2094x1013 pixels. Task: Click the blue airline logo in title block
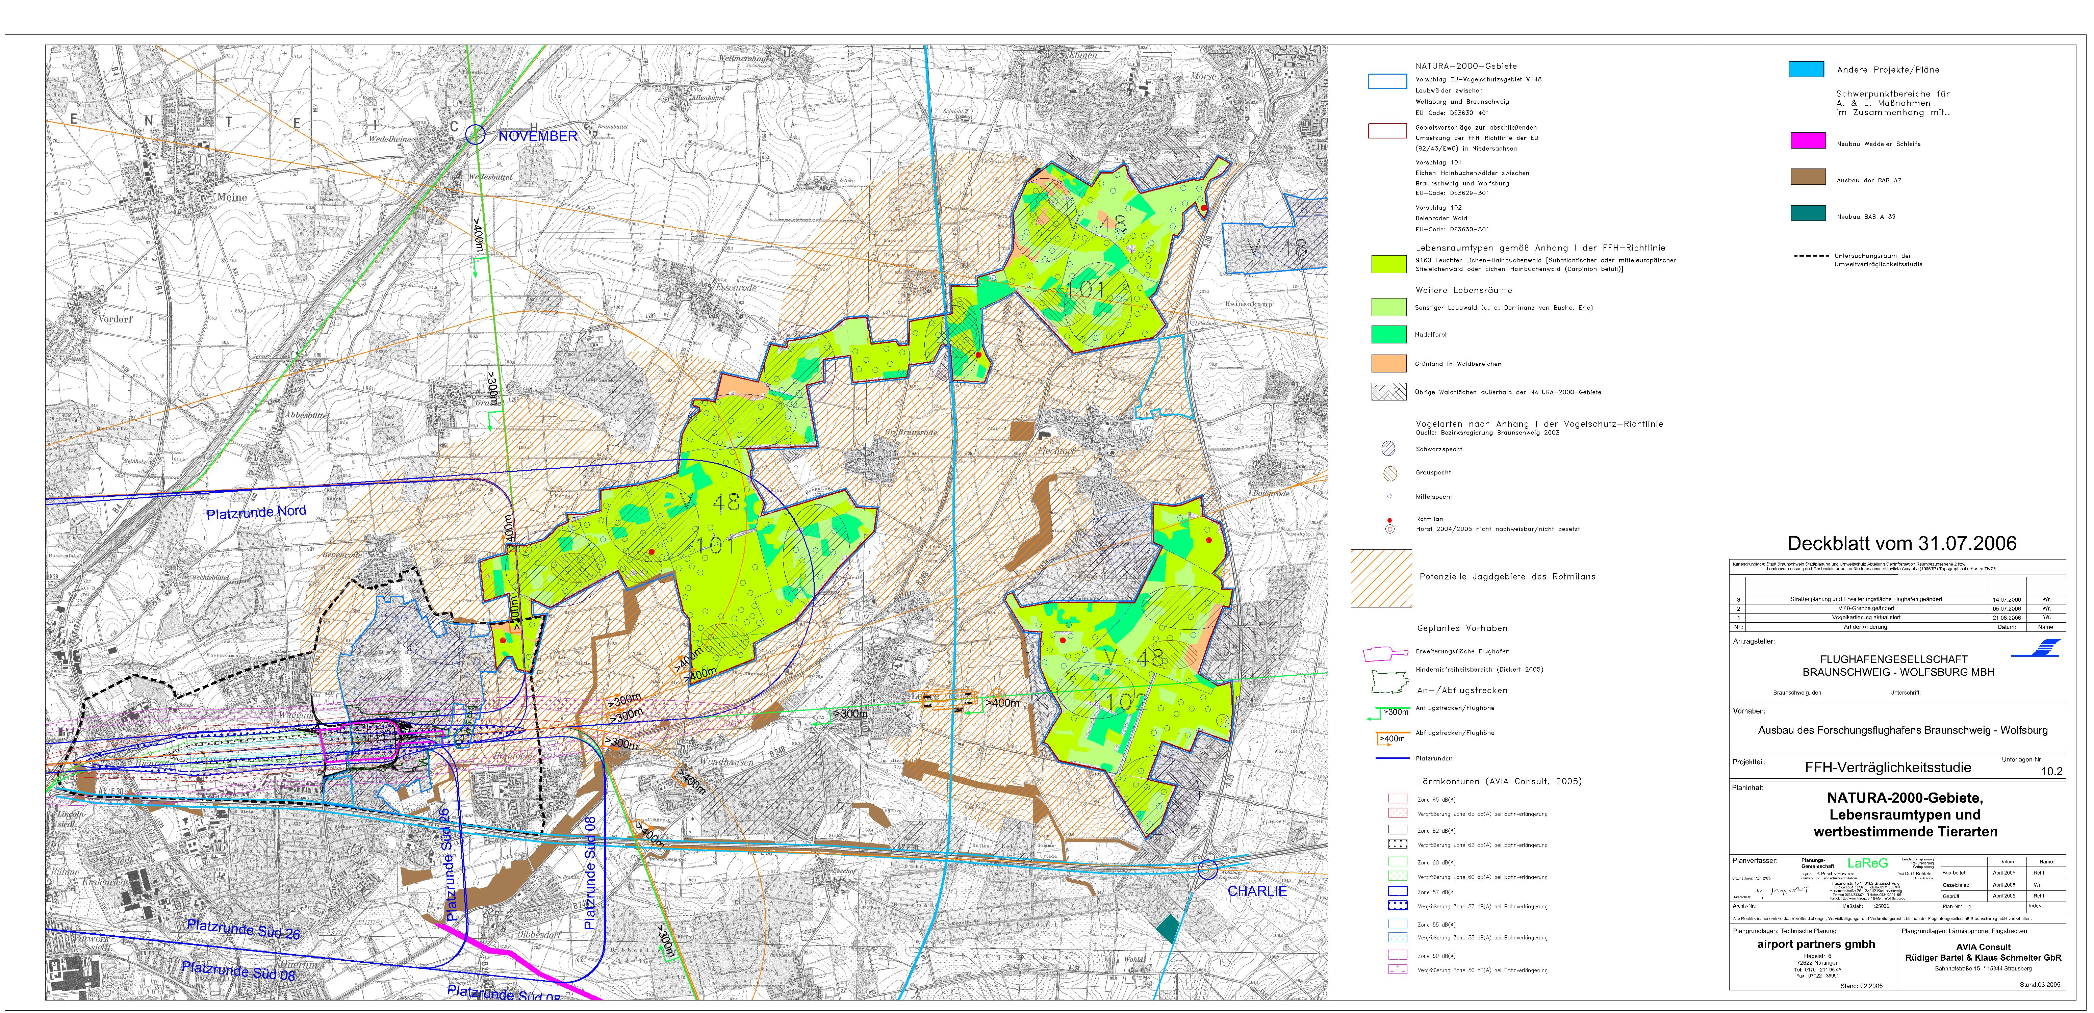point(2036,648)
